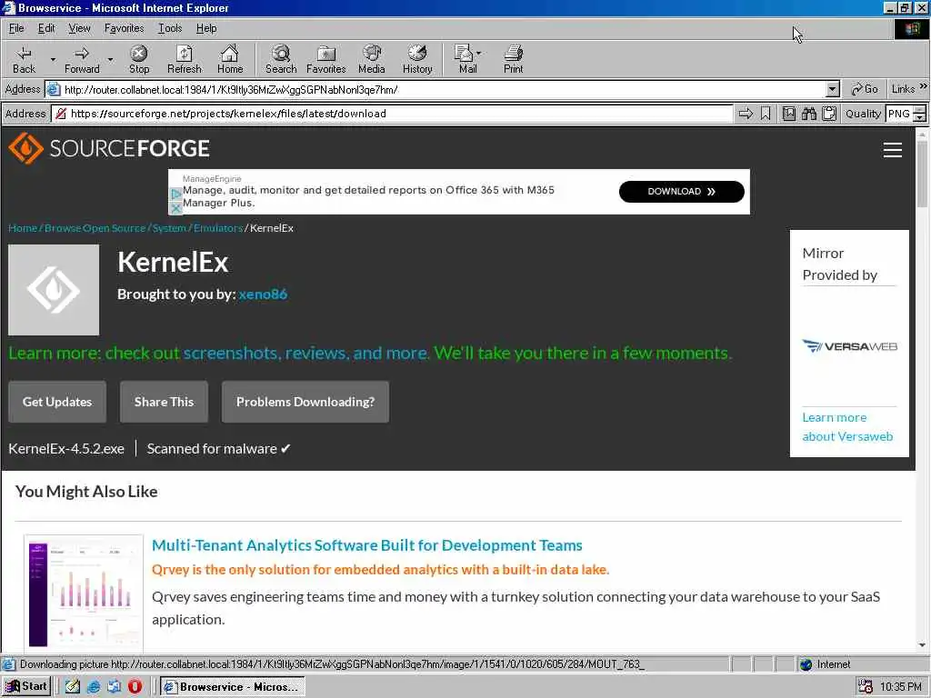Open the Browservice bookmarks book icon
931x698 pixels.
(x=789, y=114)
